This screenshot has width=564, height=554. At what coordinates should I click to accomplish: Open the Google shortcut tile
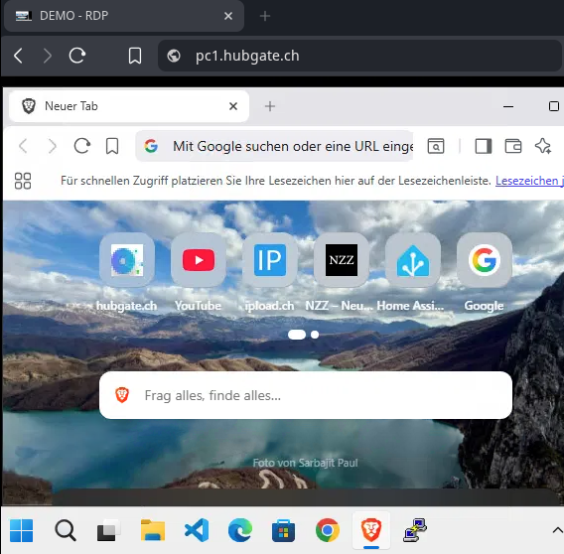[485, 260]
